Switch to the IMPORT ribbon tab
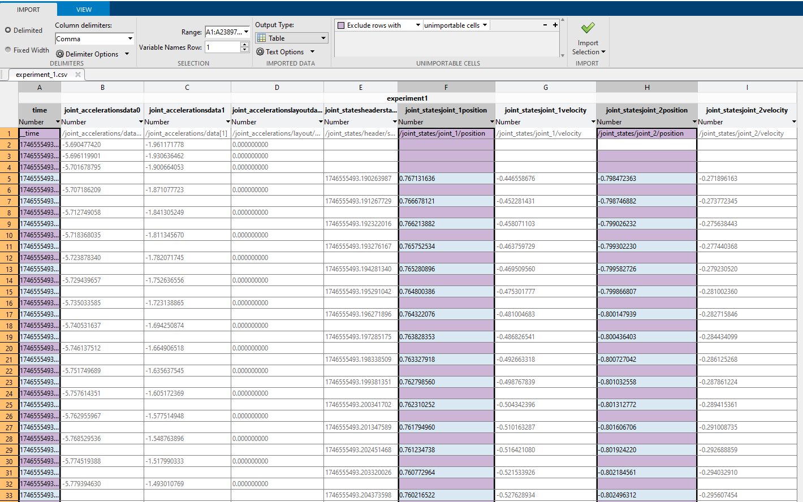803x502 pixels. click(x=28, y=10)
